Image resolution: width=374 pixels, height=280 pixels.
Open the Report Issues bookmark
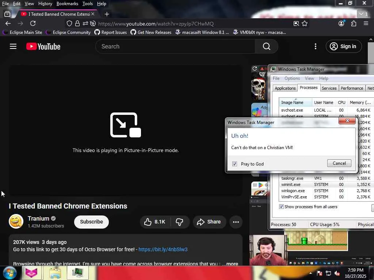click(110, 32)
